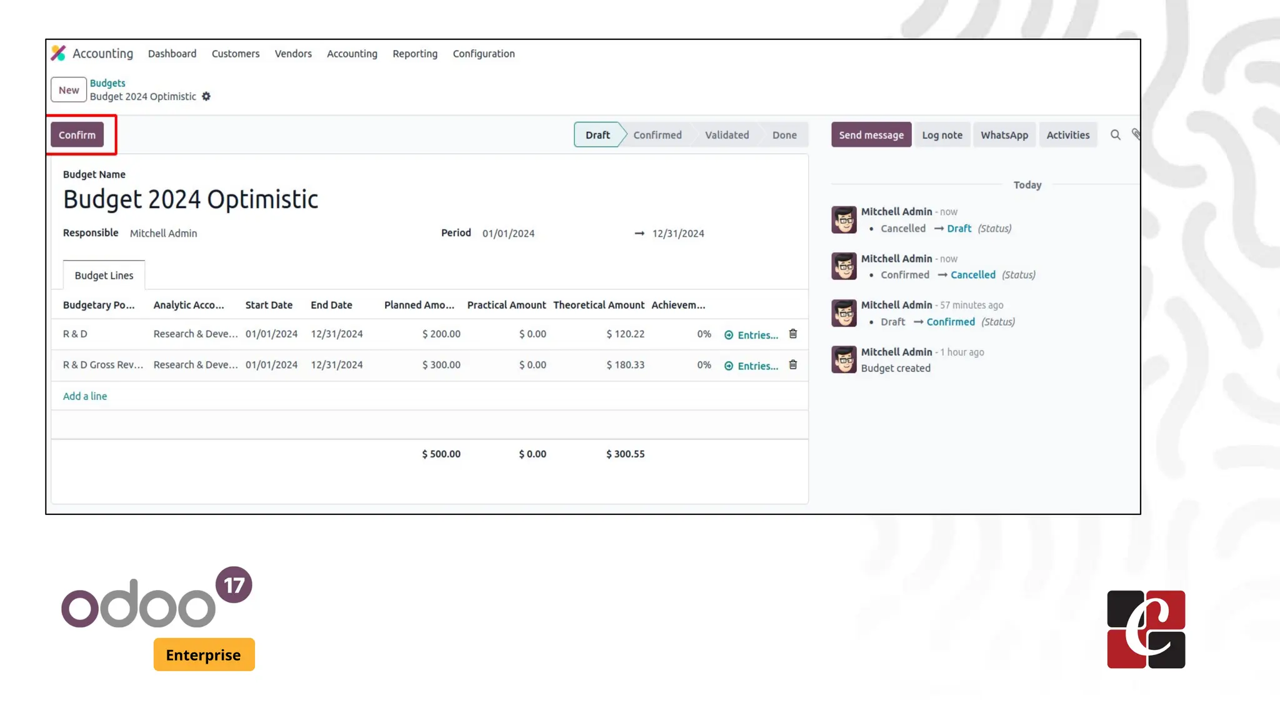1280x720 pixels.
Task: Open the gear actions menu beside the budget title
Action: tap(206, 96)
